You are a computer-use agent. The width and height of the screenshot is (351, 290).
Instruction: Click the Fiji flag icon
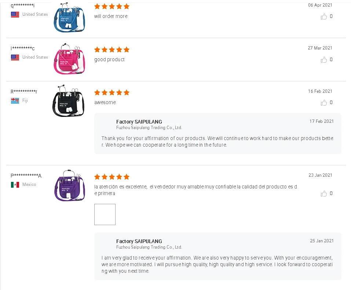click(x=15, y=100)
